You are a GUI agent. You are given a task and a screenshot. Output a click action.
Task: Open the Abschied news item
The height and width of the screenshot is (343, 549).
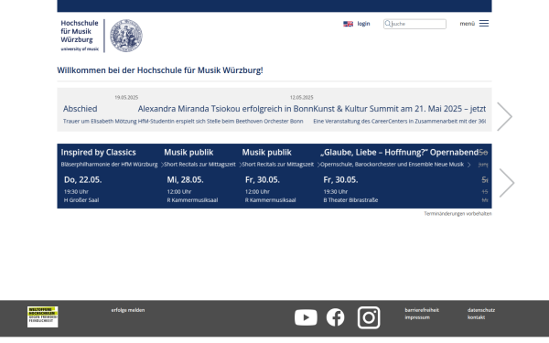point(81,109)
